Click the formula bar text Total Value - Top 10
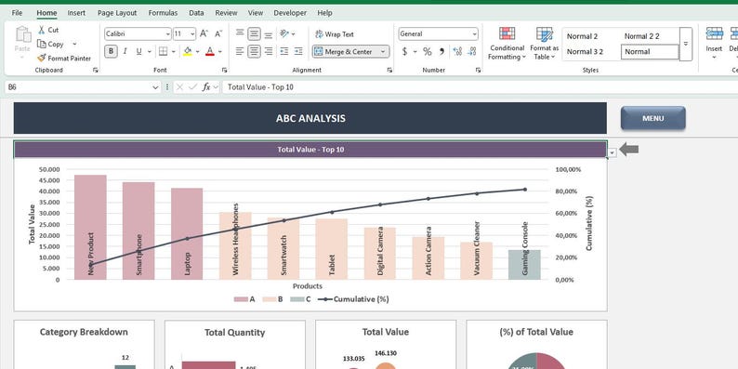Viewport: 738px width, 369px height. pyautogui.click(x=260, y=87)
